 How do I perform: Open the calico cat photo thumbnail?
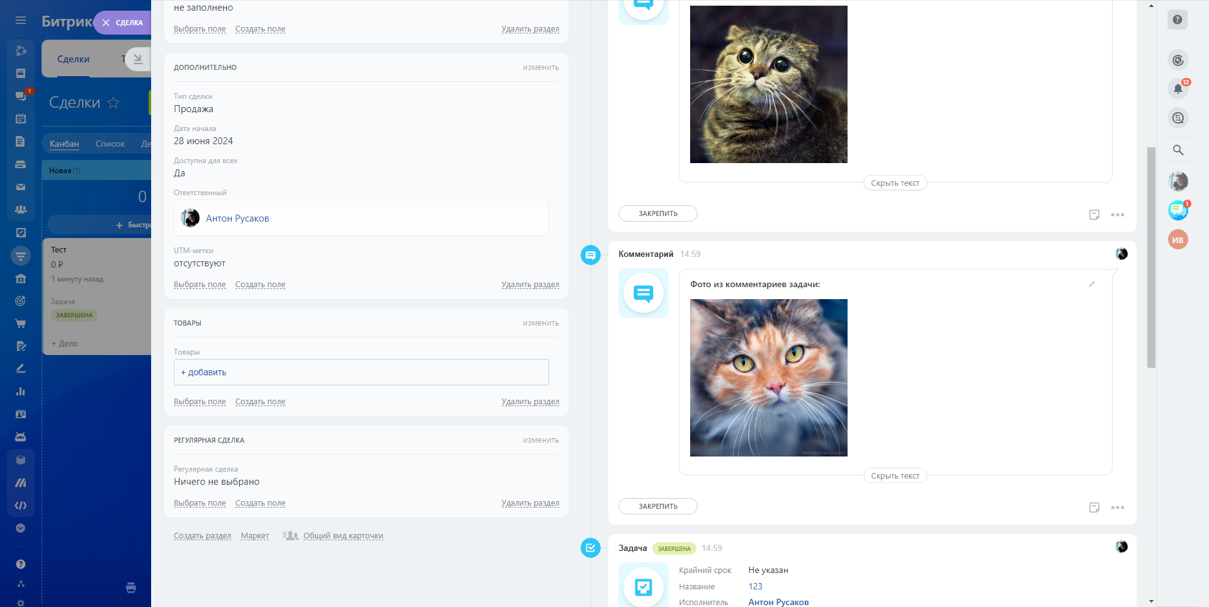pos(769,378)
